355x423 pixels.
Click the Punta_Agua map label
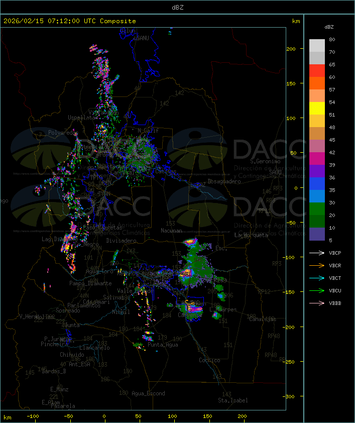[163, 345]
